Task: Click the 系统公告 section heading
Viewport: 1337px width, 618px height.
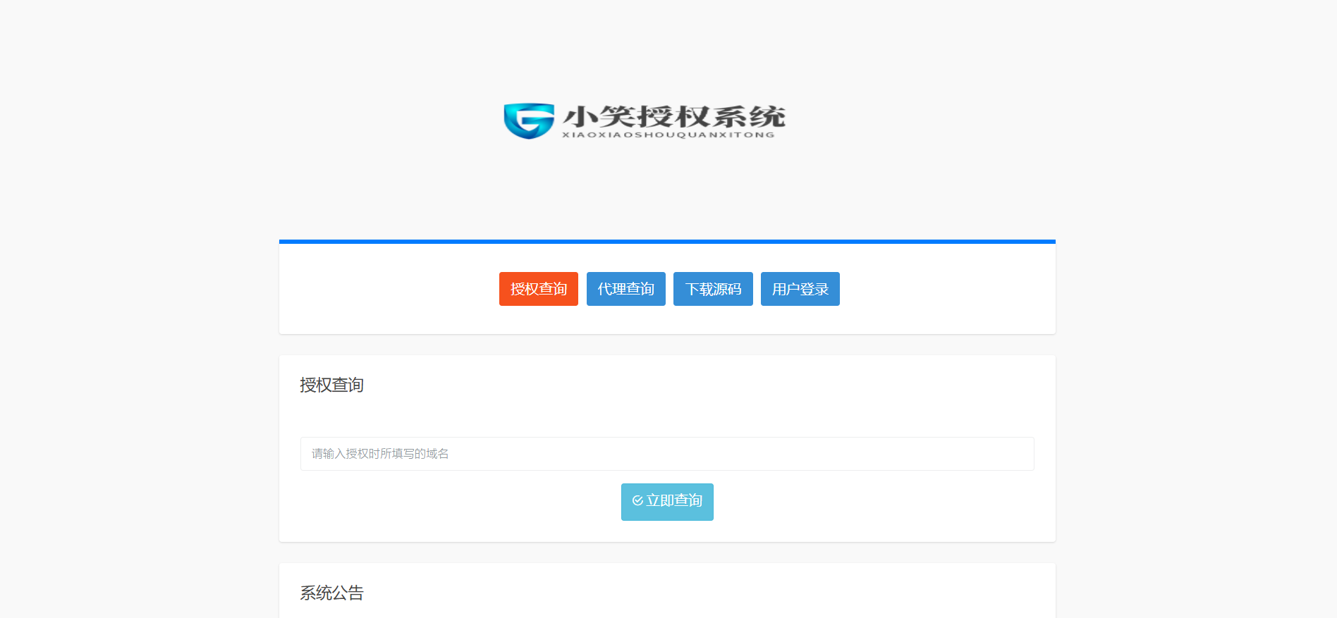Action: tap(331, 593)
